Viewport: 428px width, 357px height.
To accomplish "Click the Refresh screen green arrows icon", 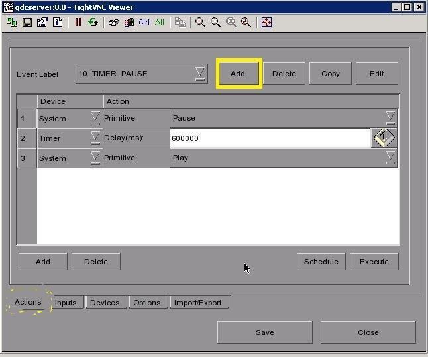I will pos(93,22).
